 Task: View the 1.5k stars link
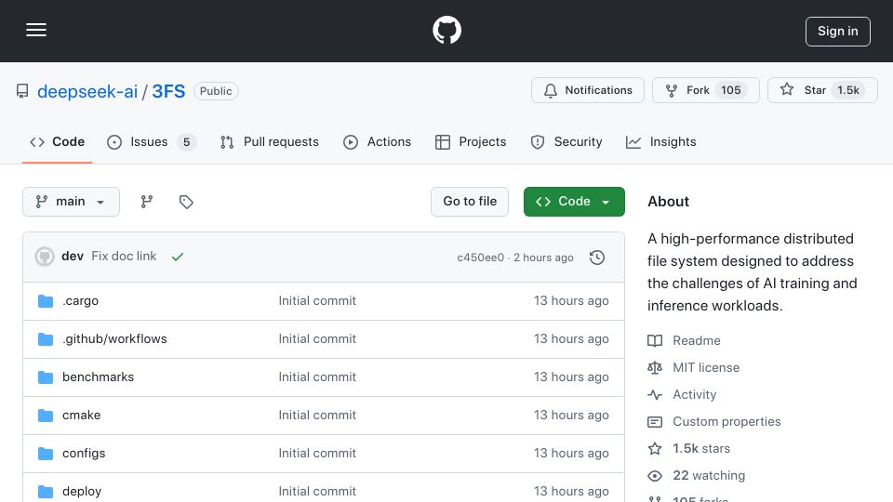click(701, 448)
